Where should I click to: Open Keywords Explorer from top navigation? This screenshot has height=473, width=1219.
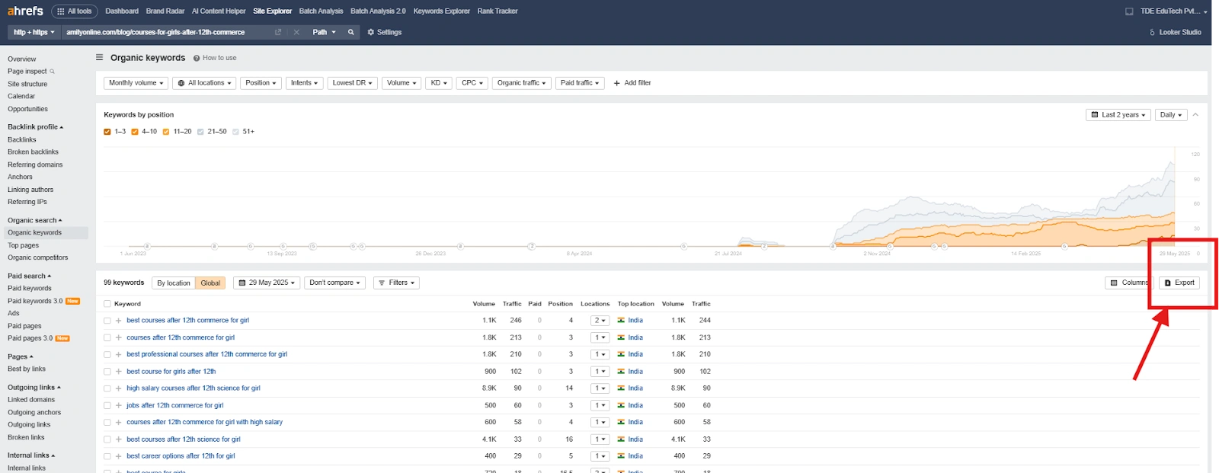[441, 11]
